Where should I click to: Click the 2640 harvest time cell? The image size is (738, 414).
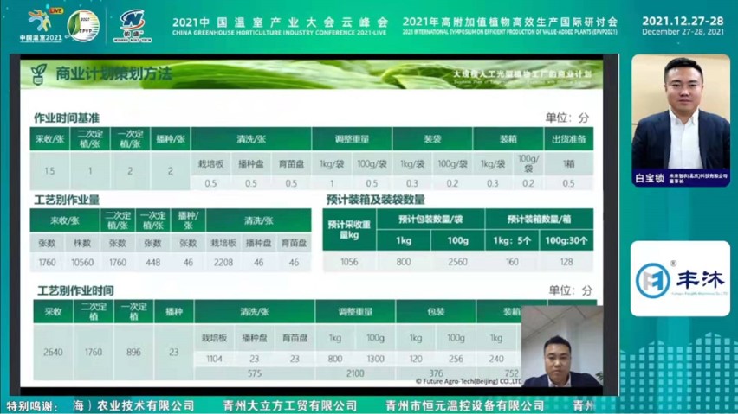tap(54, 352)
